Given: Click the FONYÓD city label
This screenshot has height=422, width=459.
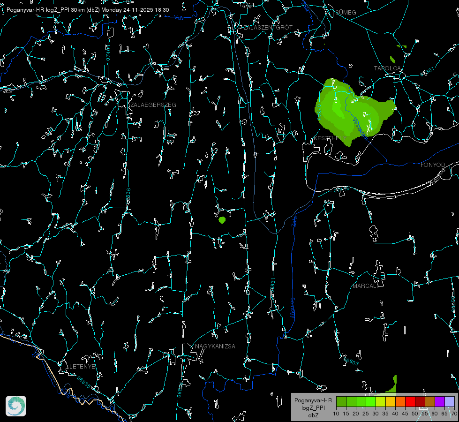Looking at the screenshot, I should coord(433,165).
